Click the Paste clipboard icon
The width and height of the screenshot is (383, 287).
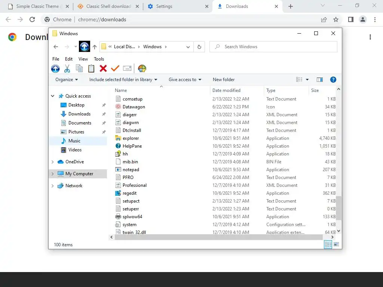coord(91,69)
